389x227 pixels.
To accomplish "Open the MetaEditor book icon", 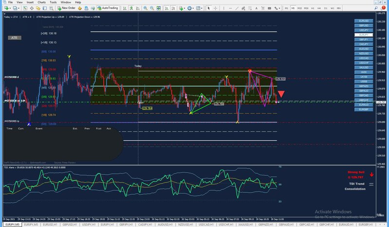I will (x=80, y=8).
